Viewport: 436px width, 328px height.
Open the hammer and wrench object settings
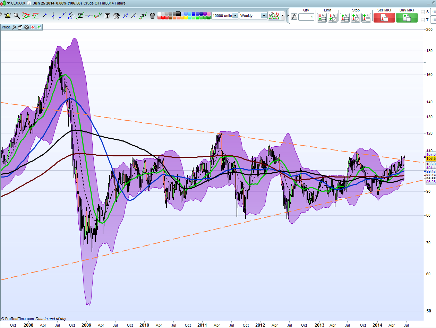click(116, 16)
